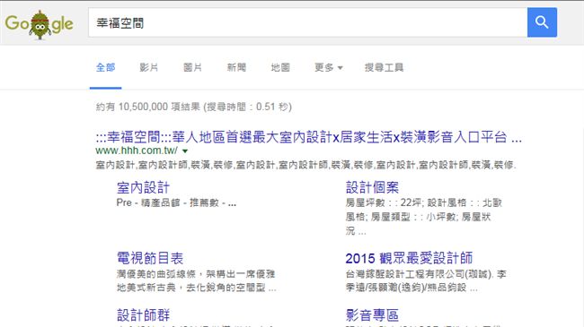Expand the green arrow beside www.hhh.com.tw
The height and width of the screenshot is (327, 584).
tap(185, 151)
